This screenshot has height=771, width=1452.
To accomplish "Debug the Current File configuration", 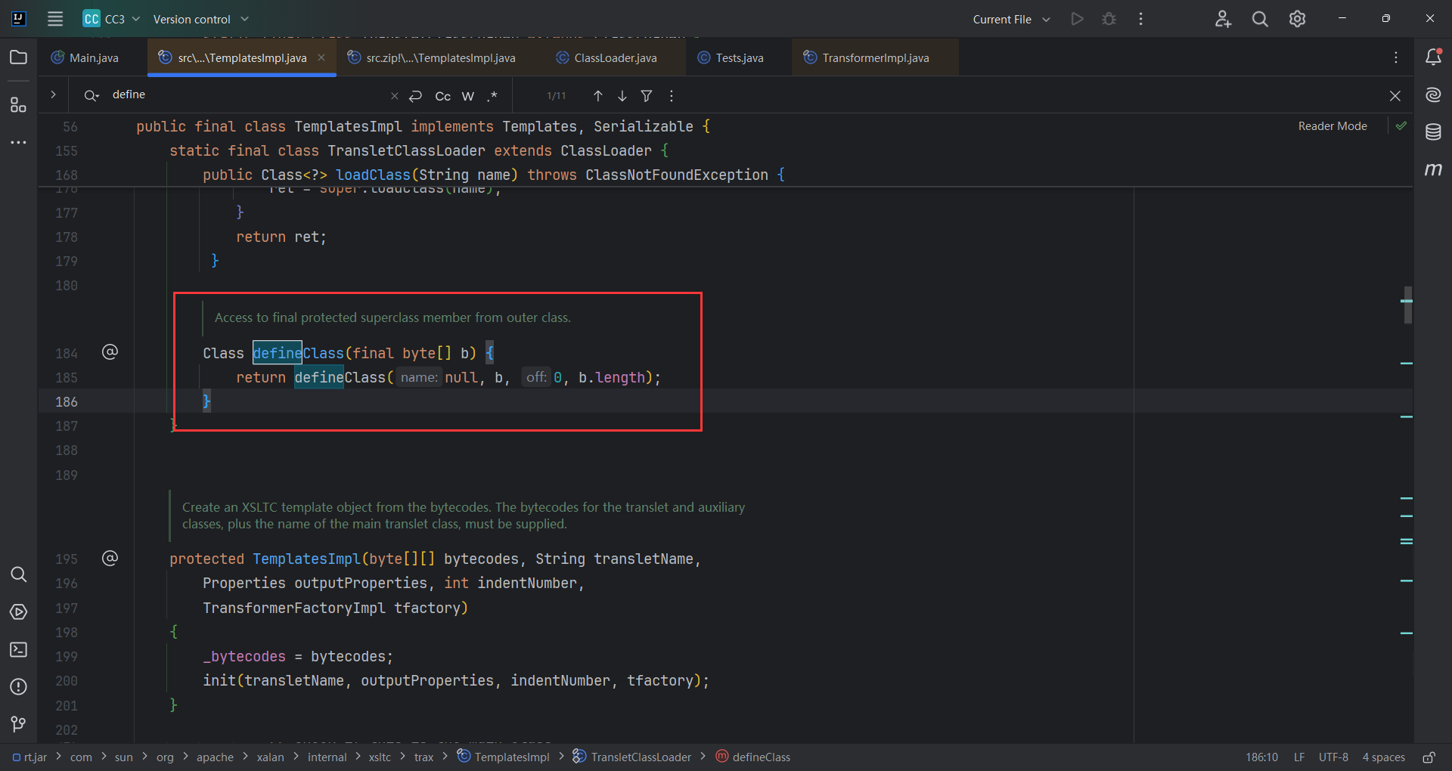I will [1109, 19].
